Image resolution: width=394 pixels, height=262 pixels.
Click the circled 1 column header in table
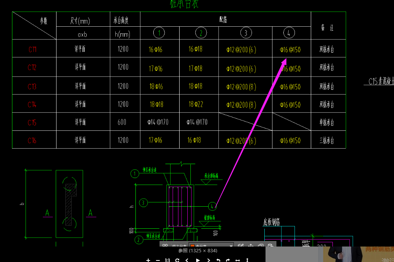pos(159,33)
